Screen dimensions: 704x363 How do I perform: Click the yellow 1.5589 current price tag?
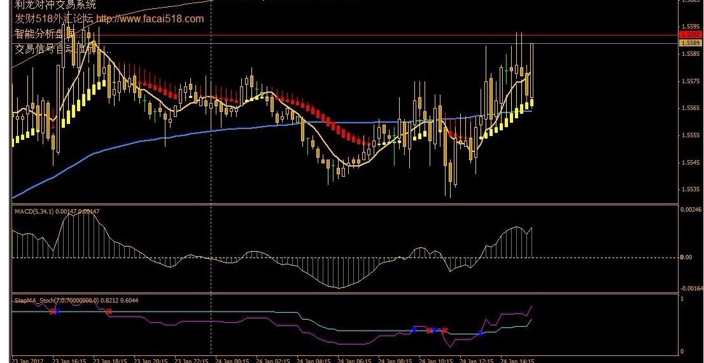coord(689,43)
